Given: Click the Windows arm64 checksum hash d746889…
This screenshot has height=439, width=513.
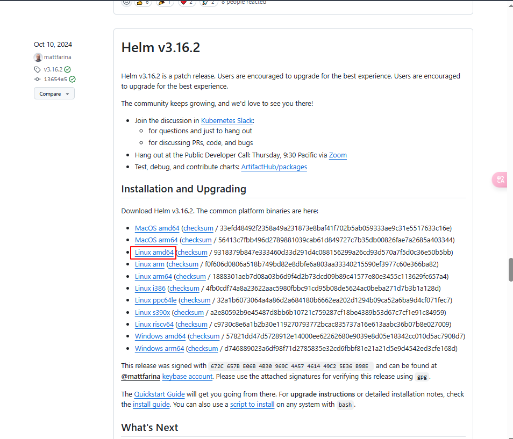Looking at the screenshot, I should coord(340,348).
